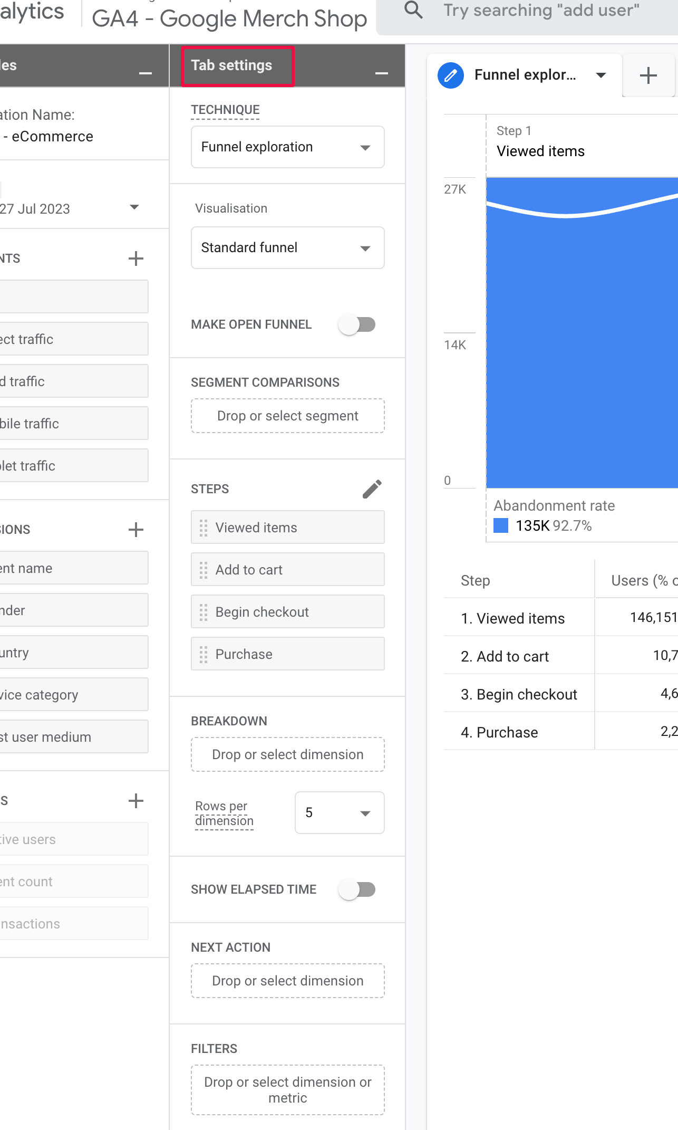The image size is (678, 1130).
Task: Click the Mobile traffic segment
Action: (74, 423)
